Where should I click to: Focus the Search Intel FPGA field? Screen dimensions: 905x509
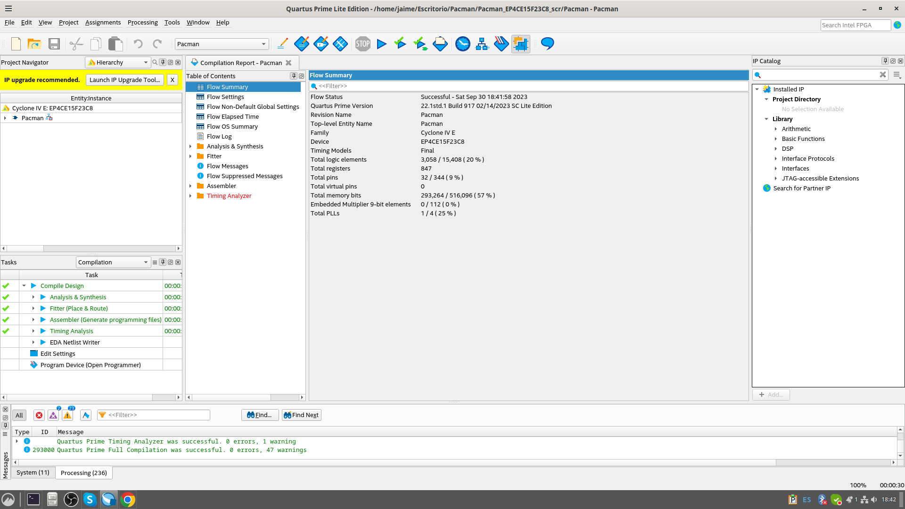[x=855, y=25]
